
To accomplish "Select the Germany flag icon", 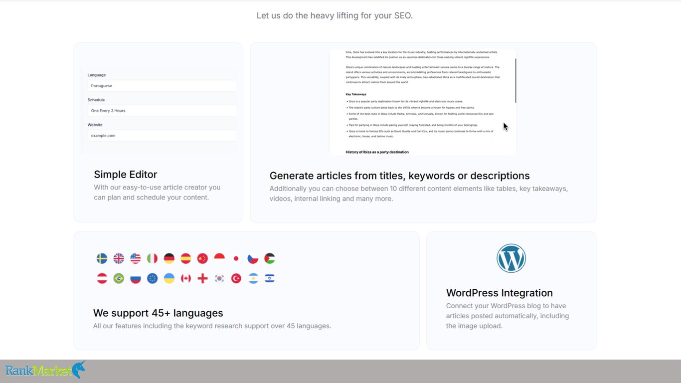I will tap(169, 258).
